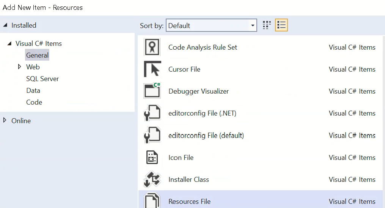Select the editorconfig File (default) icon
This screenshot has width=385, height=208.
pyautogui.click(x=152, y=135)
